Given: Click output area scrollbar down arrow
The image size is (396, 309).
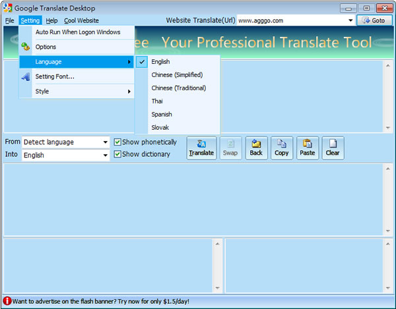Looking at the screenshot, I should (388, 231).
